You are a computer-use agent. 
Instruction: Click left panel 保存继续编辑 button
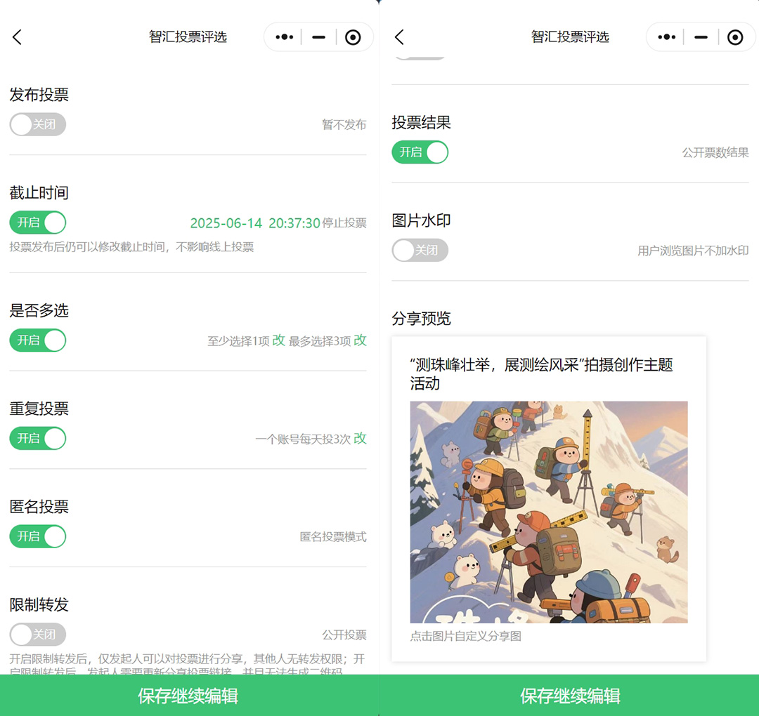[x=189, y=695]
